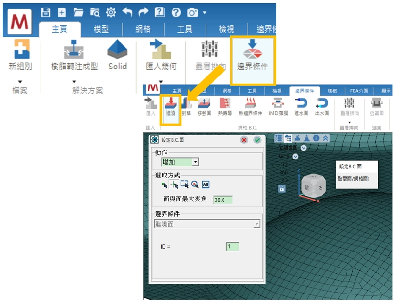This screenshot has width=396, height=302.
Task: Enable the box selection mode
Action: [x=184, y=185]
